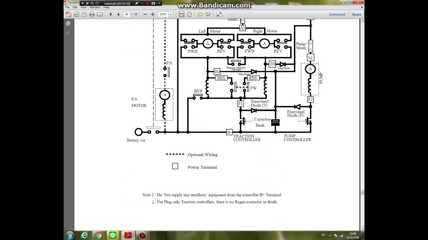Open Google Chrome from taskbar
This screenshot has height=240, width=428.
click(x=98, y=235)
